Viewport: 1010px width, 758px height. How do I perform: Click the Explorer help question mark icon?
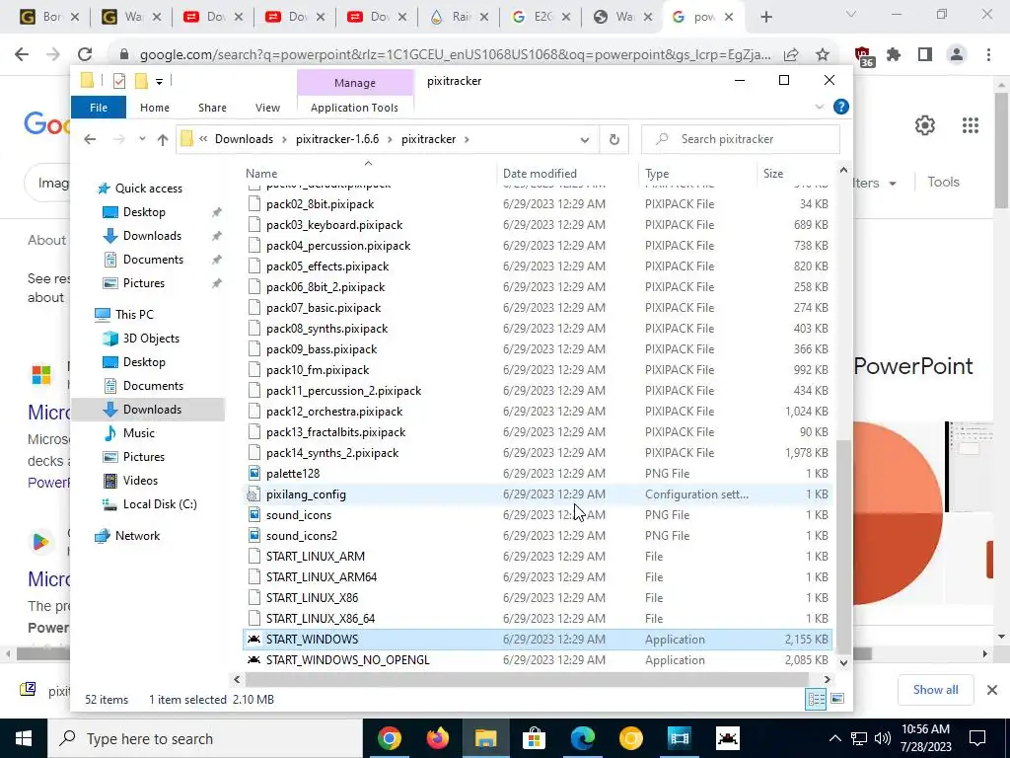840,107
